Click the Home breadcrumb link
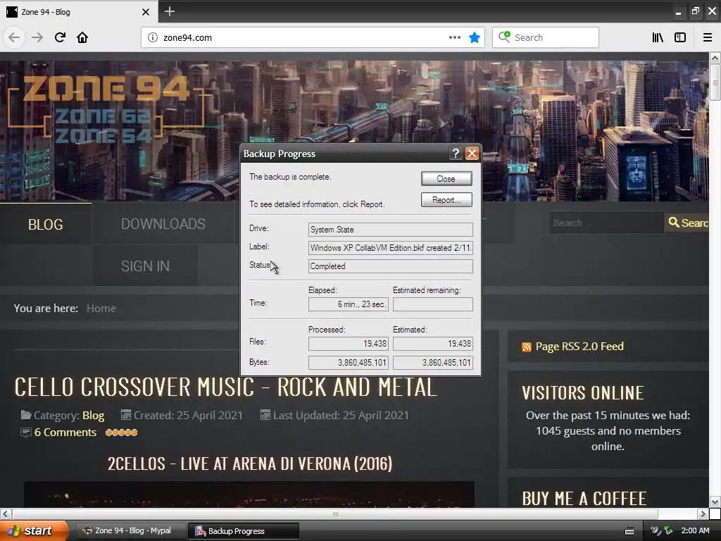Screen dimensions: 721x541 point(101,309)
